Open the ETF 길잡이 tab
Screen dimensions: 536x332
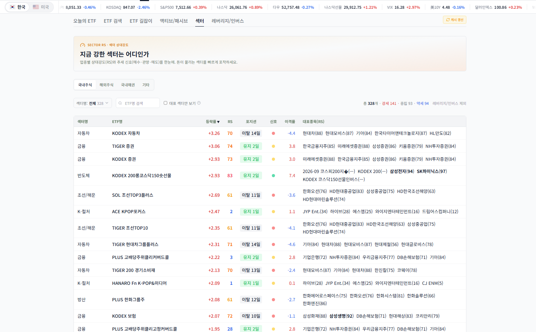pyautogui.click(x=141, y=21)
